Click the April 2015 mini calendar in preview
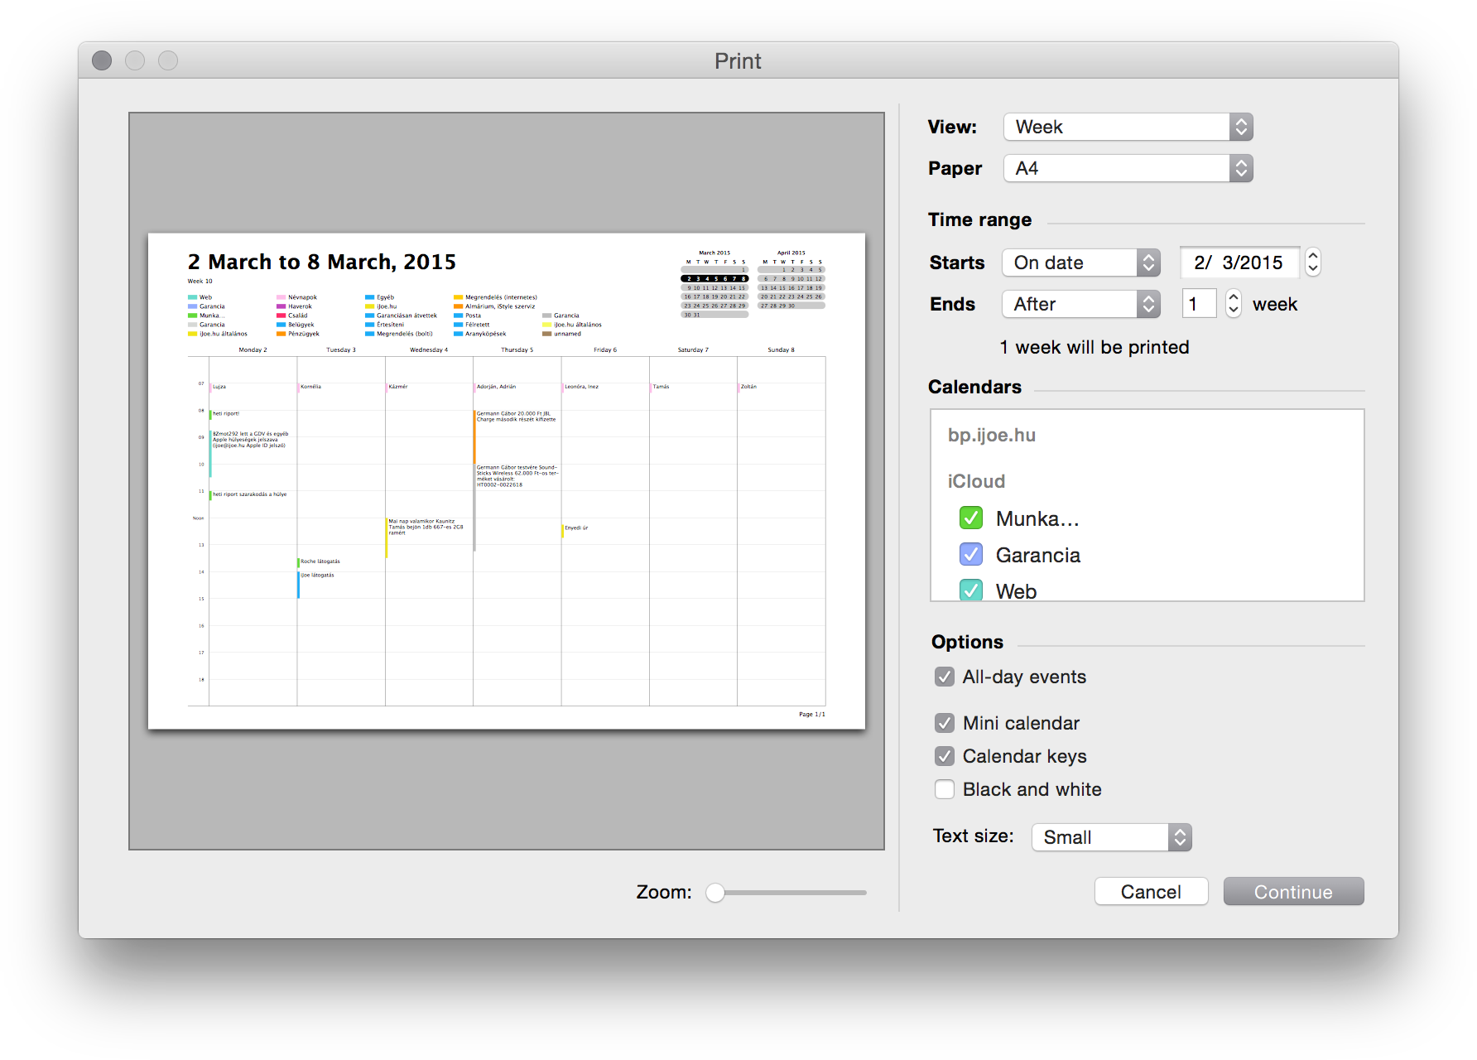The width and height of the screenshot is (1477, 1060). 791,280
